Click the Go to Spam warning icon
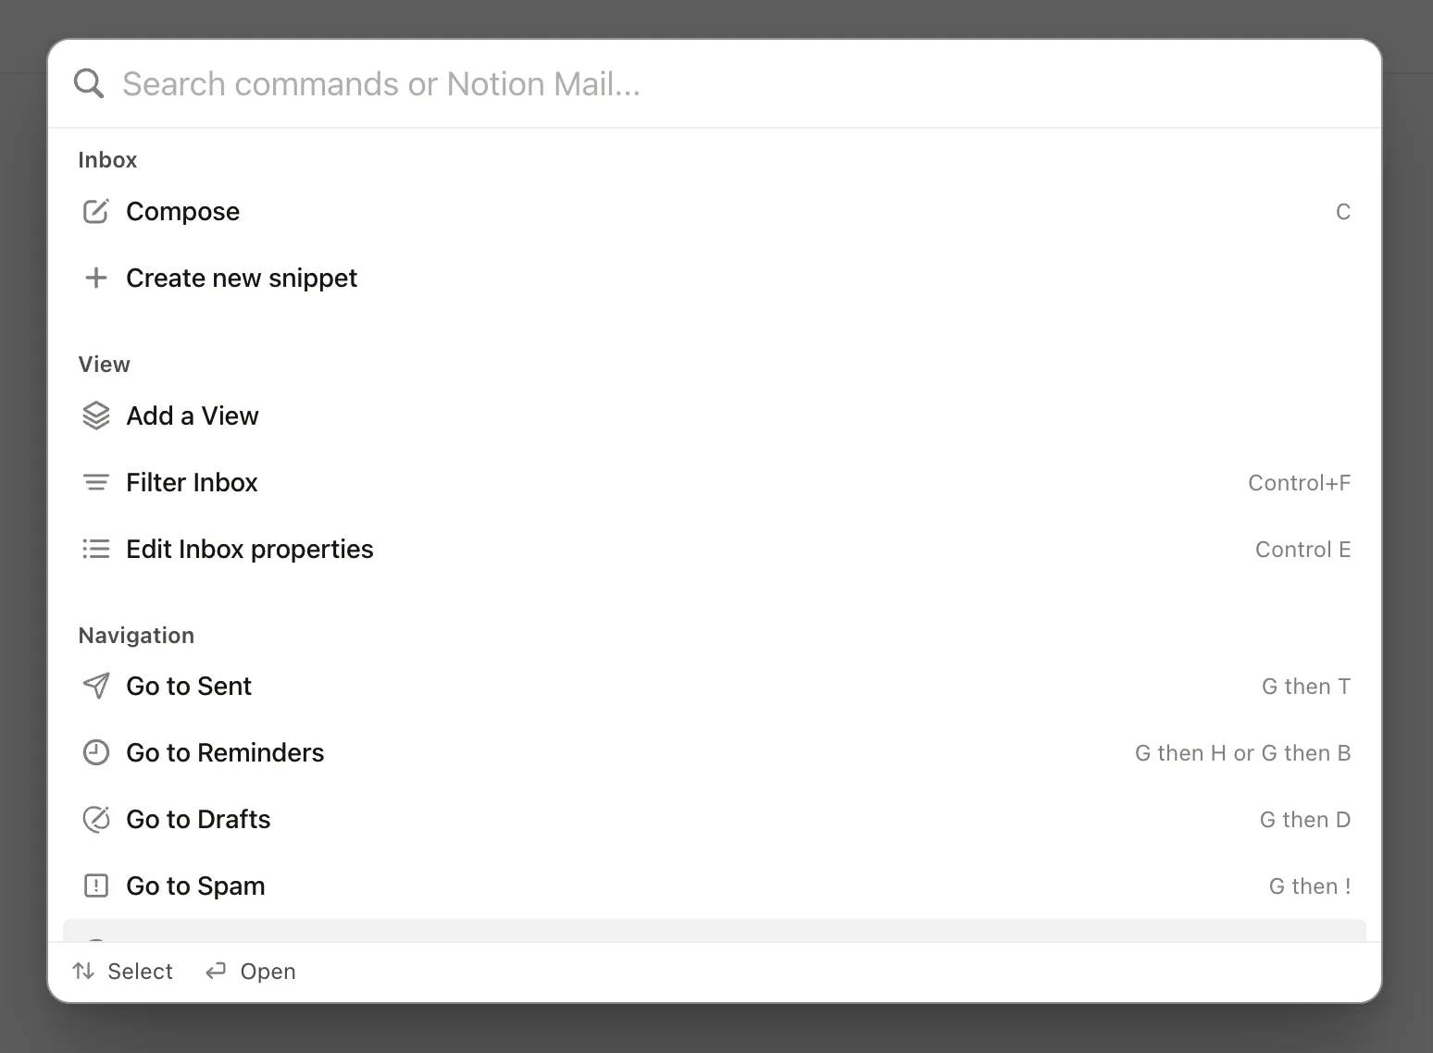 (x=96, y=886)
